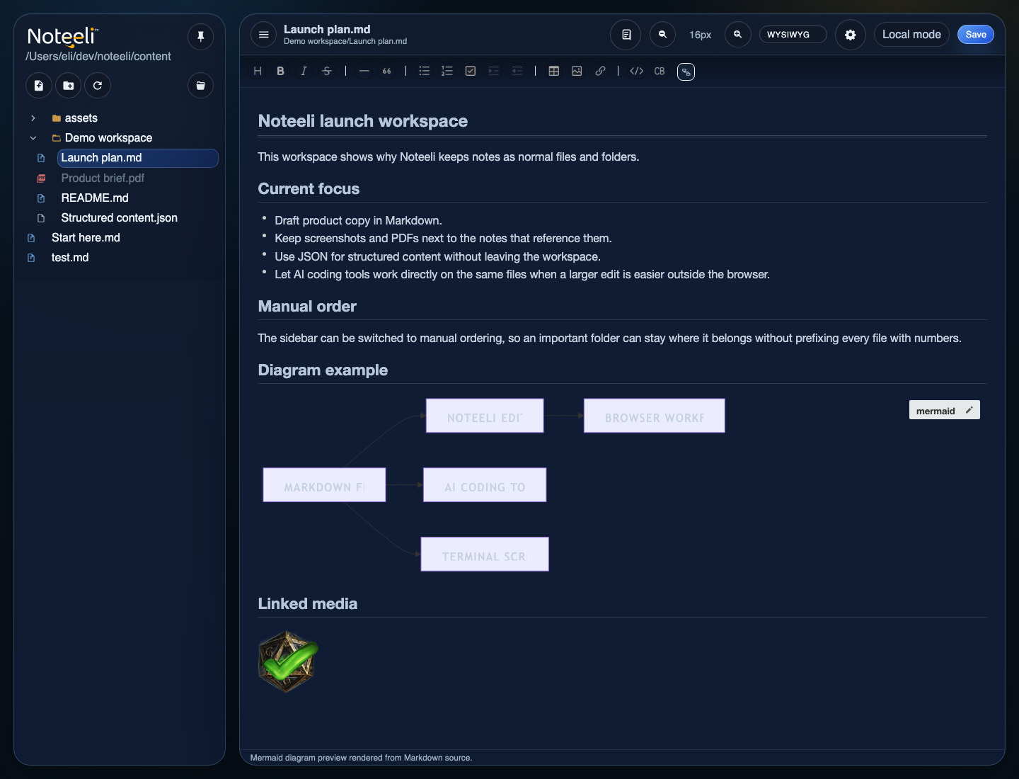Screen dimensions: 1019x779
Task: Apply strikethrough formatting
Action: coord(326,71)
